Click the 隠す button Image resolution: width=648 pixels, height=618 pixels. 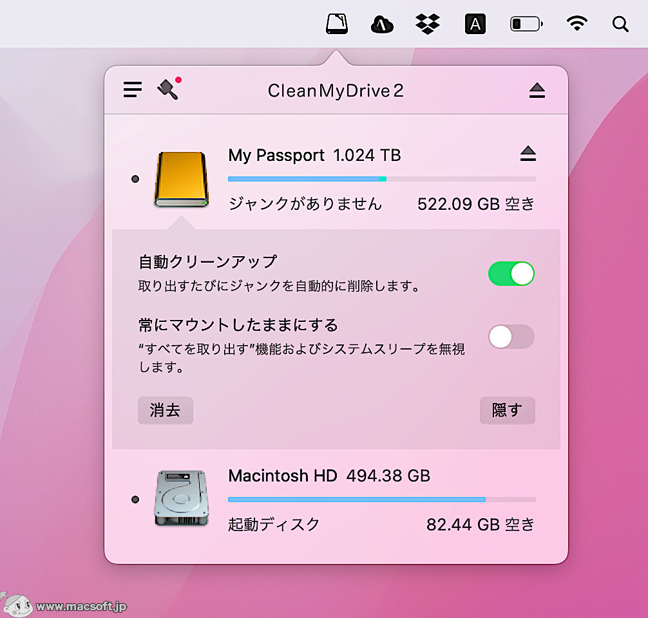508,411
